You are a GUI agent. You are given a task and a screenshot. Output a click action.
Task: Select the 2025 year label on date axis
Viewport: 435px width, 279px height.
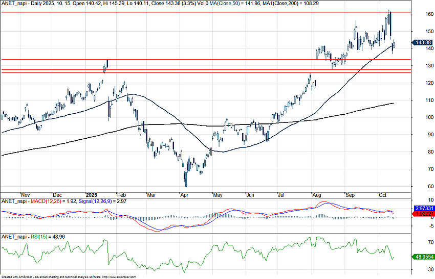[91, 195]
